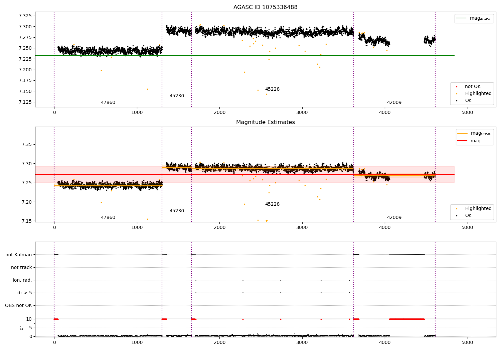Viewport: 501px width, 350px height.
Task: Click the 7.35 y-axis tick label
Action: (27, 145)
